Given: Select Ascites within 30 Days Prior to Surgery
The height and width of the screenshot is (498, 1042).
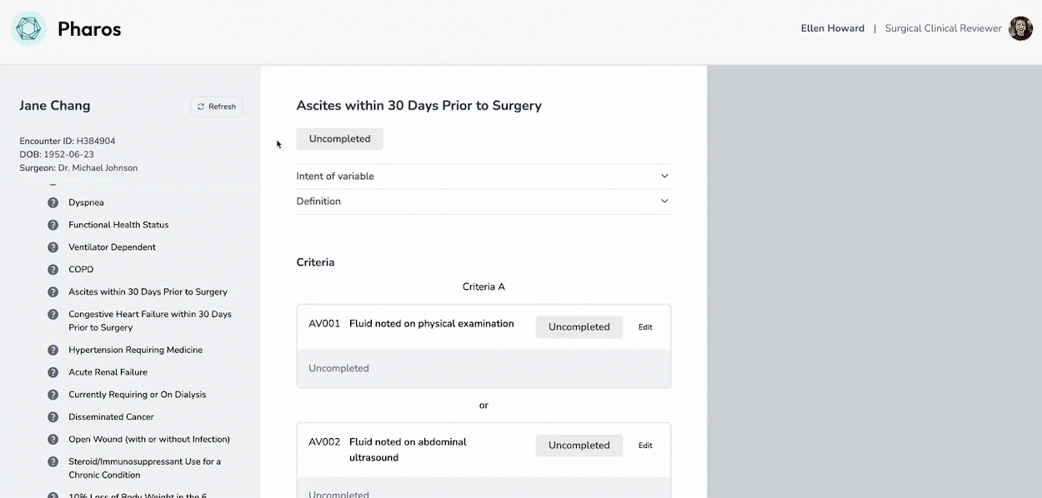Looking at the screenshot, I should pos(148,292).
